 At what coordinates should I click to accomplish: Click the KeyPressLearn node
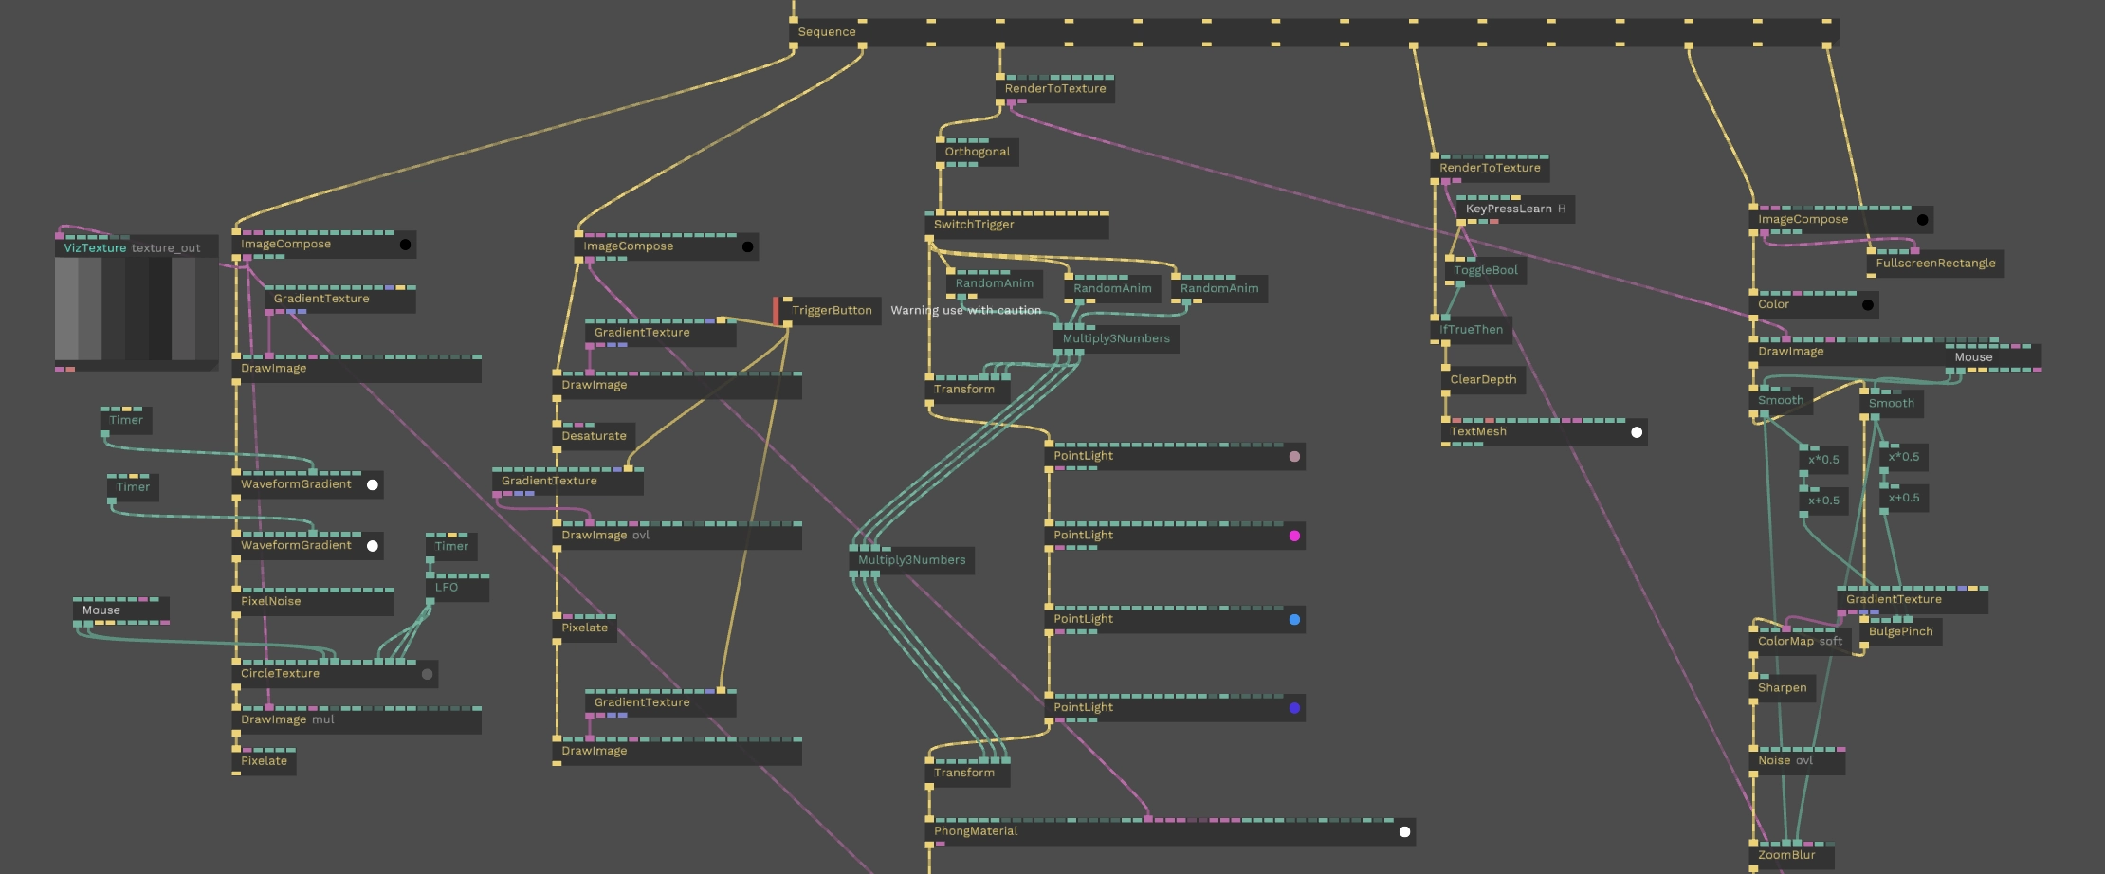pyautogui.click(x=1508, y=209)
